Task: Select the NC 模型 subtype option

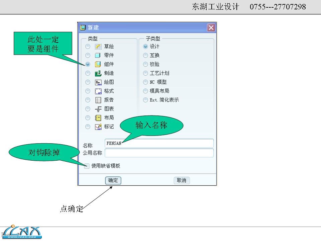Action: (x=145, y=82)
